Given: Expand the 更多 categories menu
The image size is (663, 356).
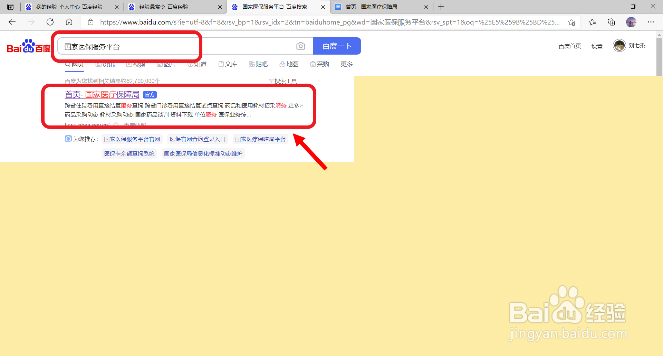Looking at the screenshot, I should (347, 64).
